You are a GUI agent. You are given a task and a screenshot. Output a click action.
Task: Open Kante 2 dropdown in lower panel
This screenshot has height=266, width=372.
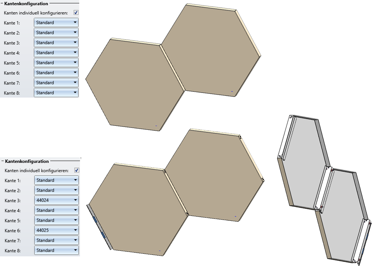pyautogui.click(x=57, y=190)
